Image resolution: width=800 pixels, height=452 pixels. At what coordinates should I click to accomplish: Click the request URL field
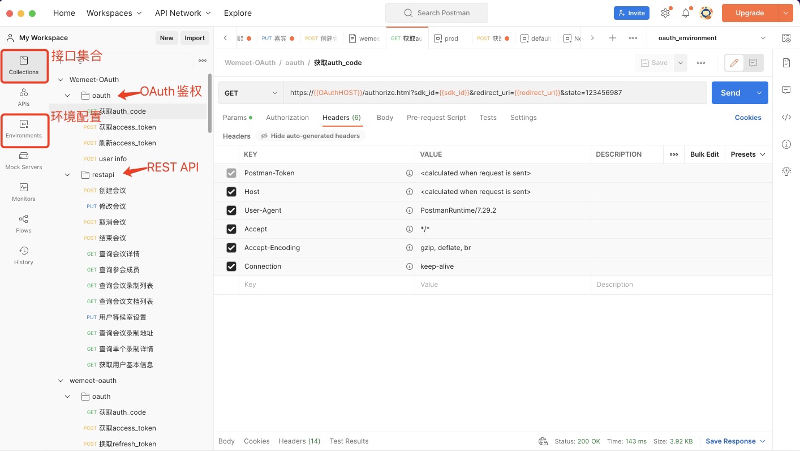pyautogui.click(x=495, y=93)
